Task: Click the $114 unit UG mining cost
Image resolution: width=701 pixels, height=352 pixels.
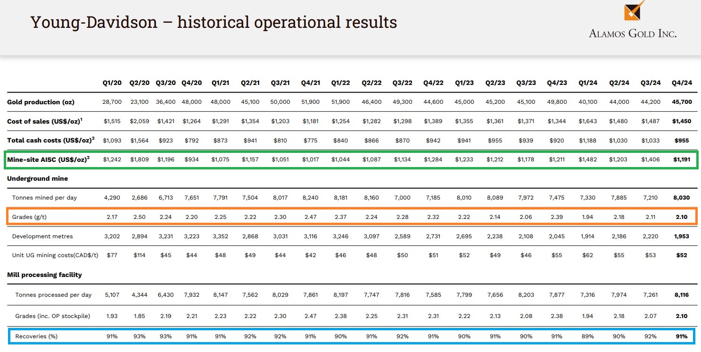Action: (x=140, y=255)
